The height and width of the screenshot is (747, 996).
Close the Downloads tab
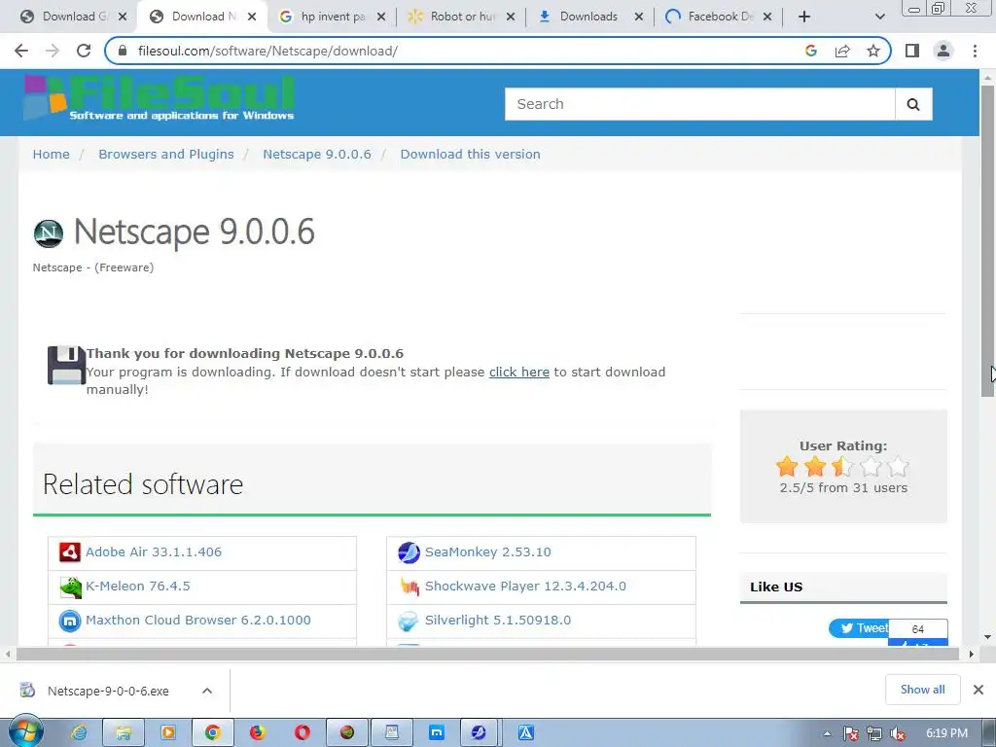[639, 18]
